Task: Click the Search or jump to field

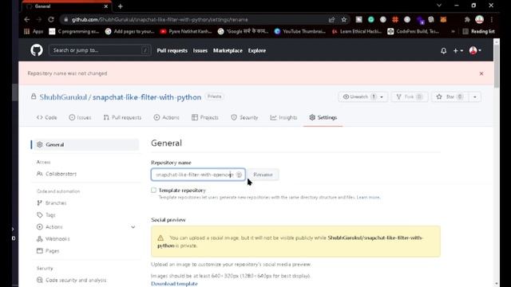Action: click(x=100, y=50)
